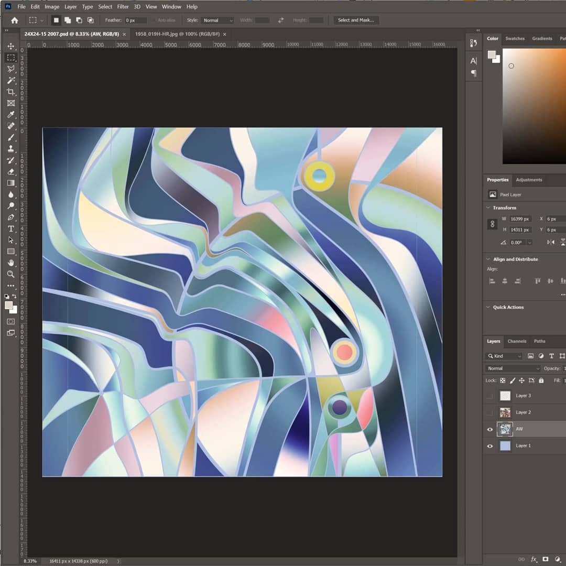Open the Style dropdown set to Normal
The width and height of the screenshot is (566, 566).
[x=217, y=20]
